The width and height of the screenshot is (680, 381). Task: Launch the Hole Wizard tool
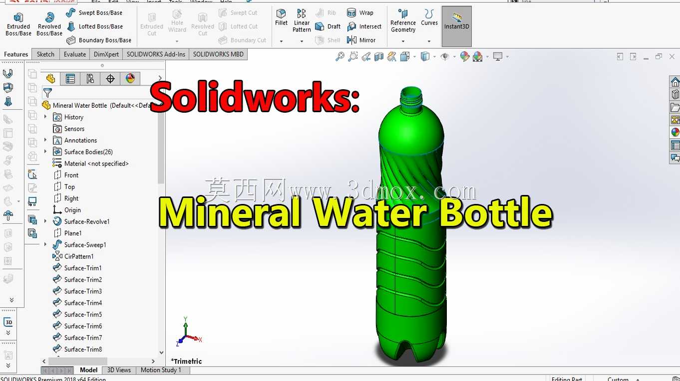coord(177,22)
